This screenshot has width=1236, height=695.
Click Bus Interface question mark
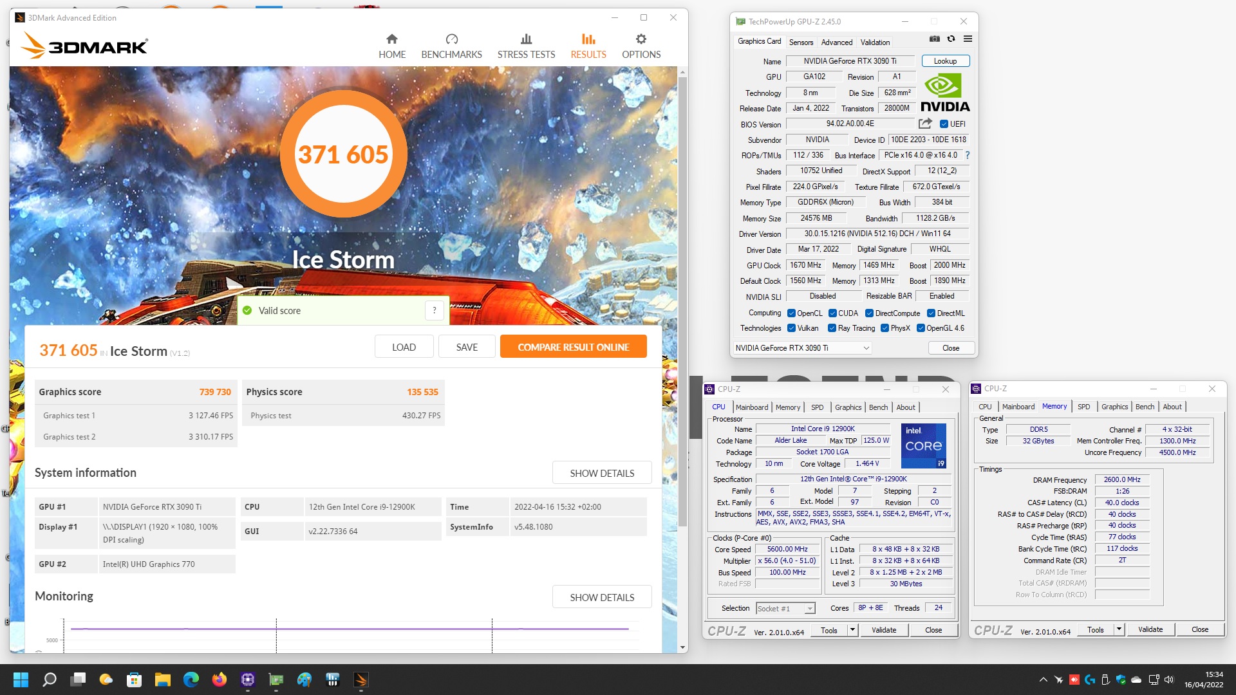click(x=967, y=155)
